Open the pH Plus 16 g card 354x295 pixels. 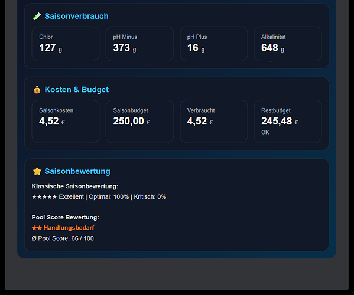coord(213,44)
